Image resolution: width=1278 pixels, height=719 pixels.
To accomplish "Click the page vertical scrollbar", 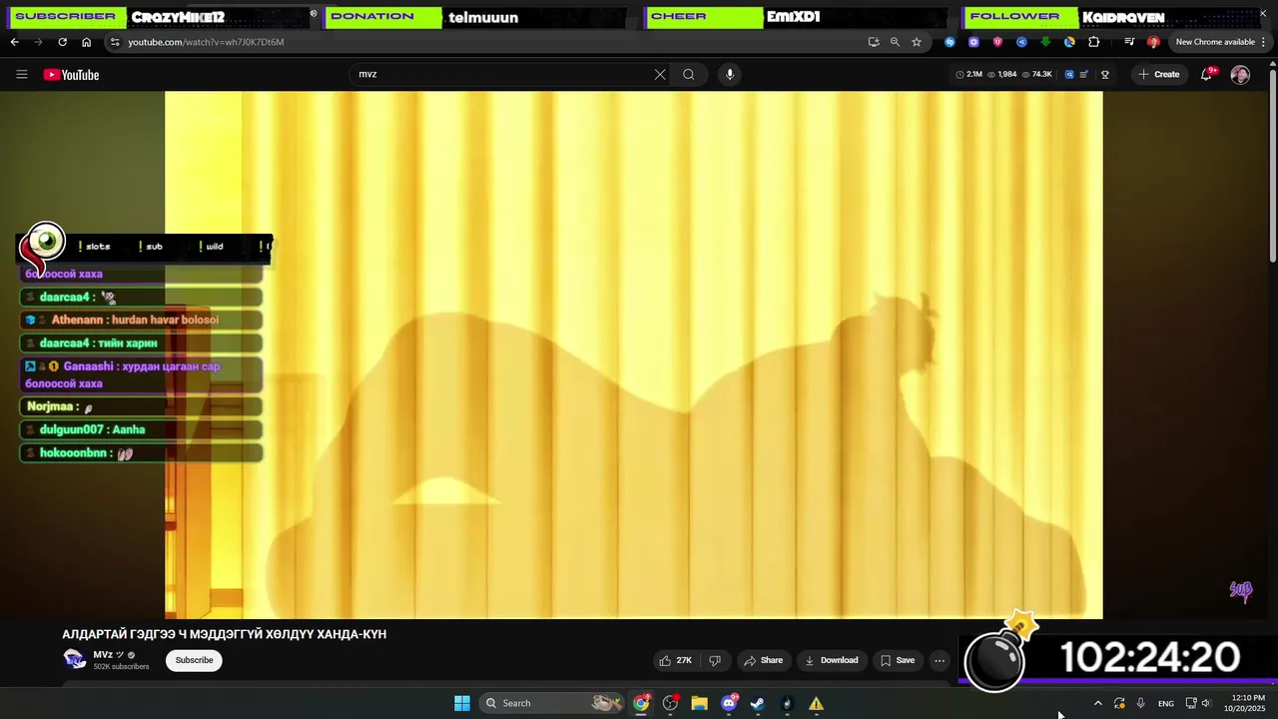I will click(1272, 165).
